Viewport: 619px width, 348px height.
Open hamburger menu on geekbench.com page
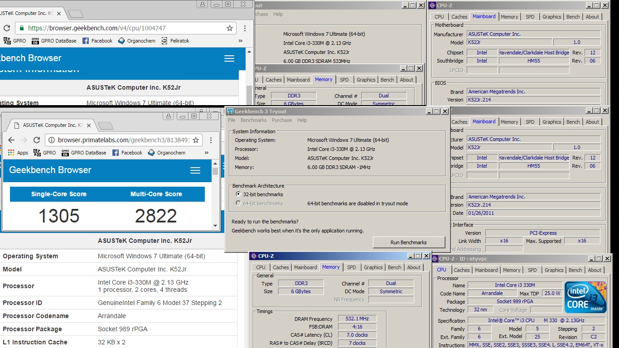[x=229, y=58]
